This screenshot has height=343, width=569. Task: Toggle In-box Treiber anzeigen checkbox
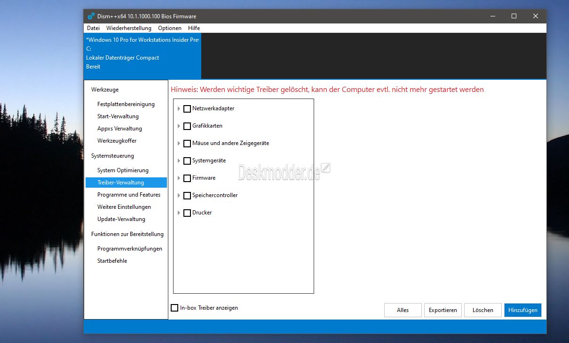[174, 308]
